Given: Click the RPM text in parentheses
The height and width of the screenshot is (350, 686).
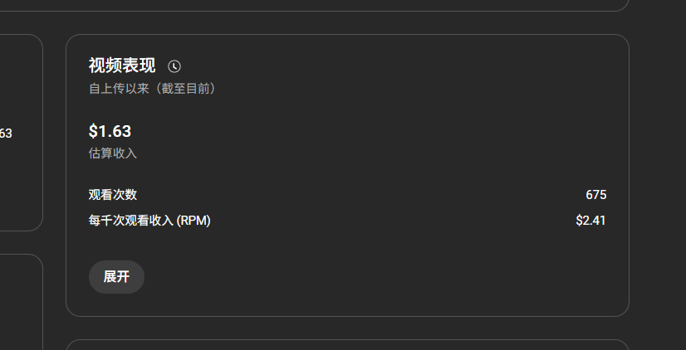Looking at the screenshot, I should (194, 221).
